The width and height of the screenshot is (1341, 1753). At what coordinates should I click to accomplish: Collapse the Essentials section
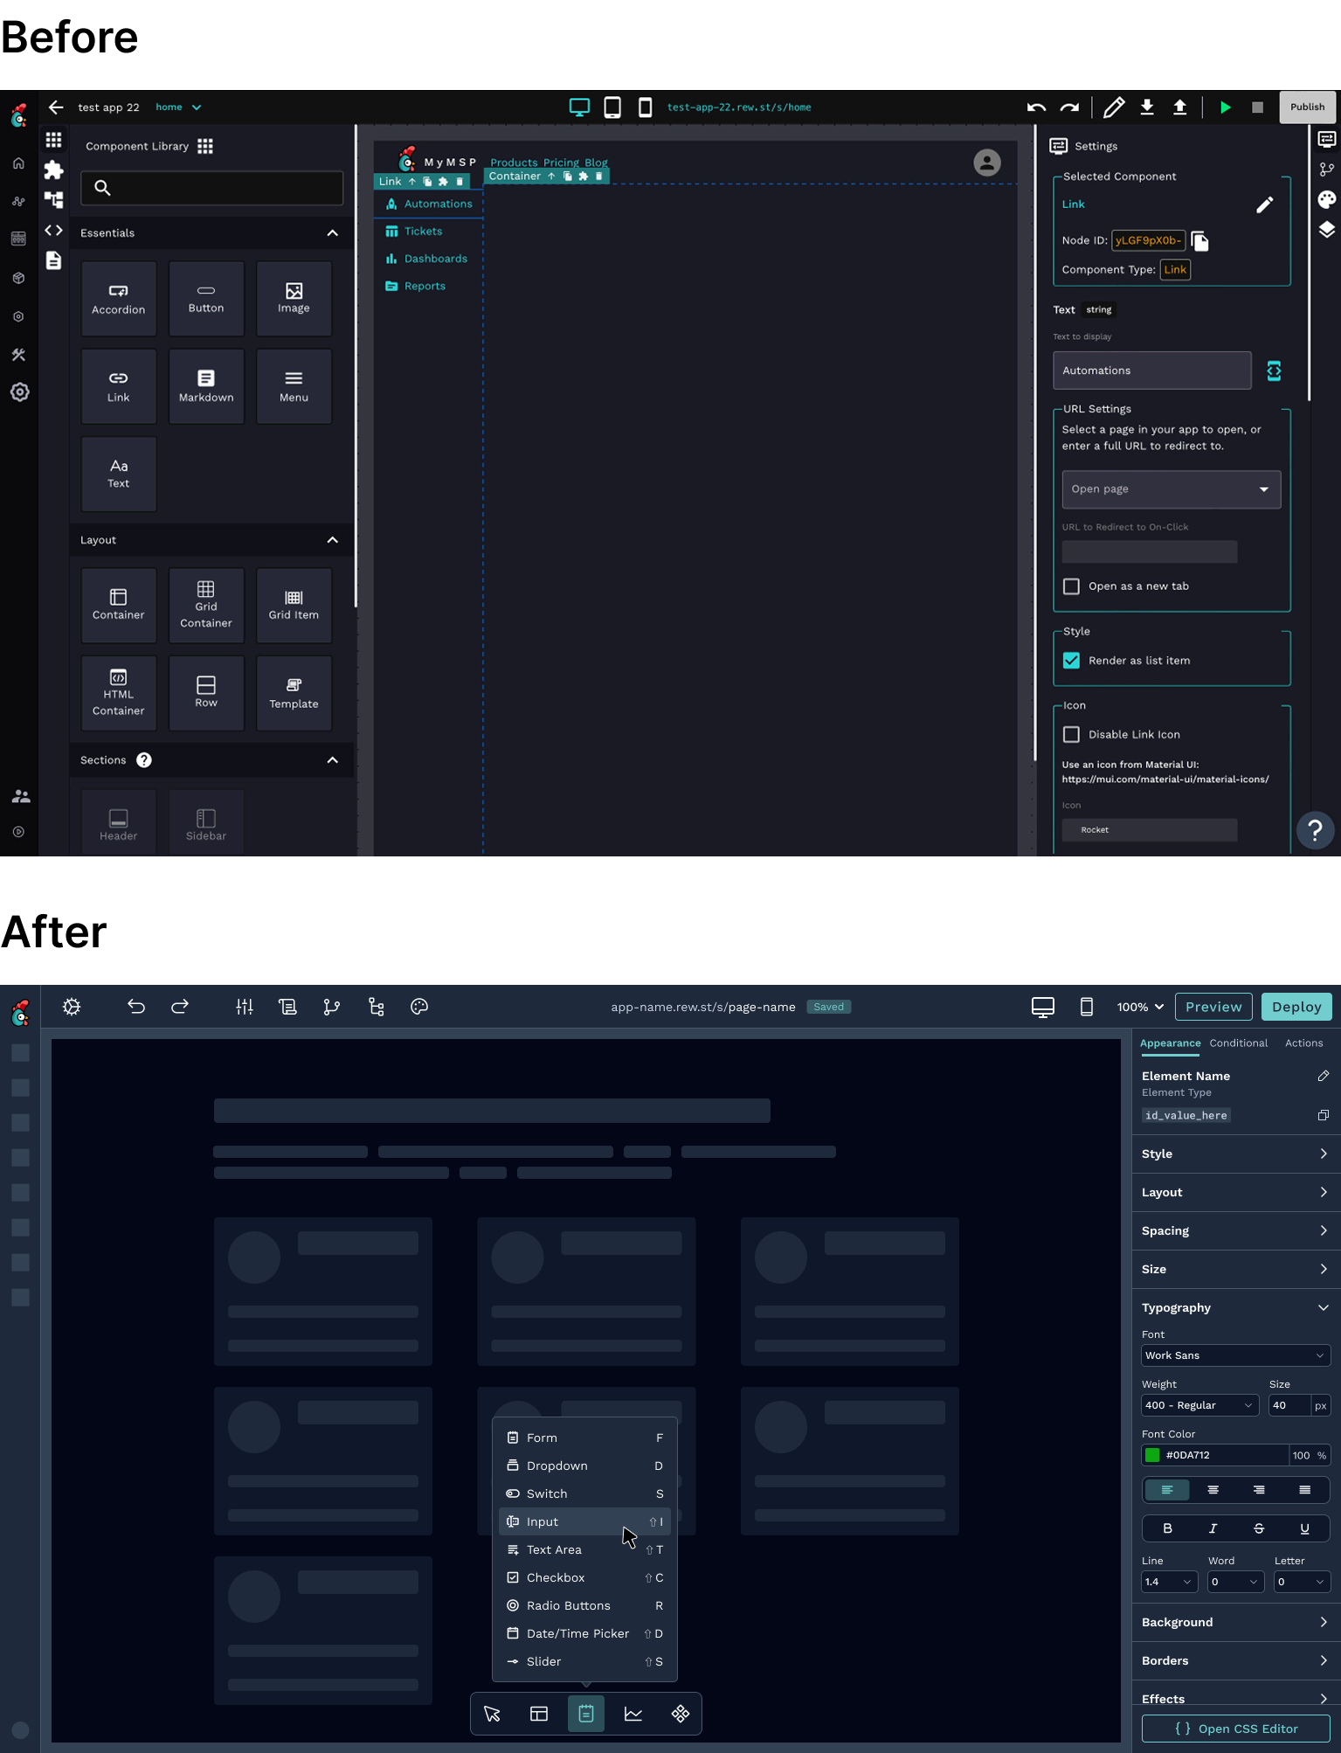pyautogui.click(x=332, y=233)
